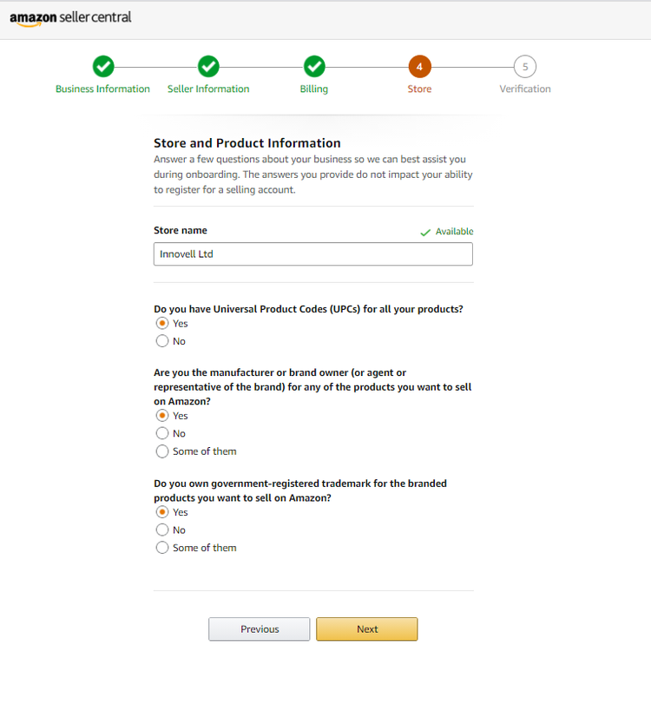Select No for having UPCs for all products
651x724 pixels.
click(x=162, y=341)
